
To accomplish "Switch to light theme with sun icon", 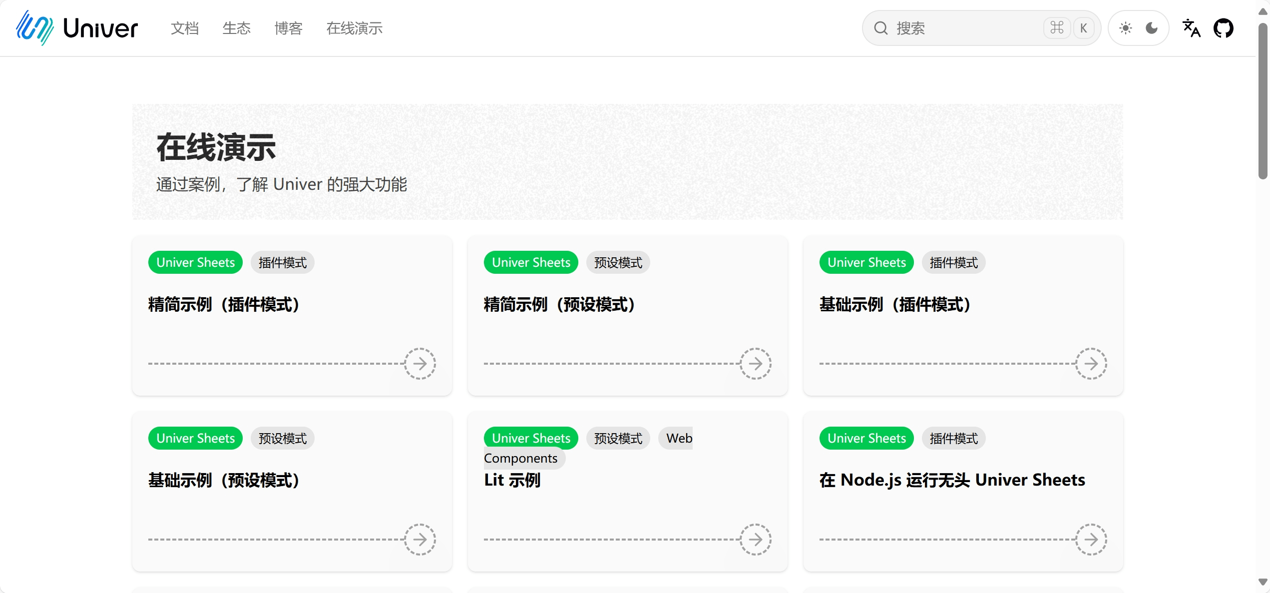I will coord(1125,28).
